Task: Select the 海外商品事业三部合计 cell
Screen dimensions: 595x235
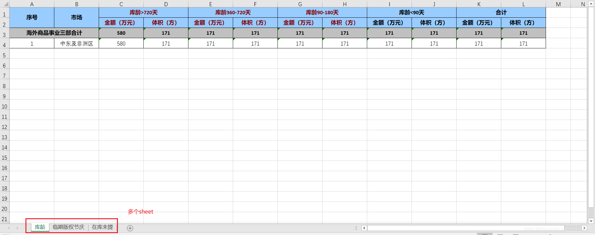Action: pos(54,33)
